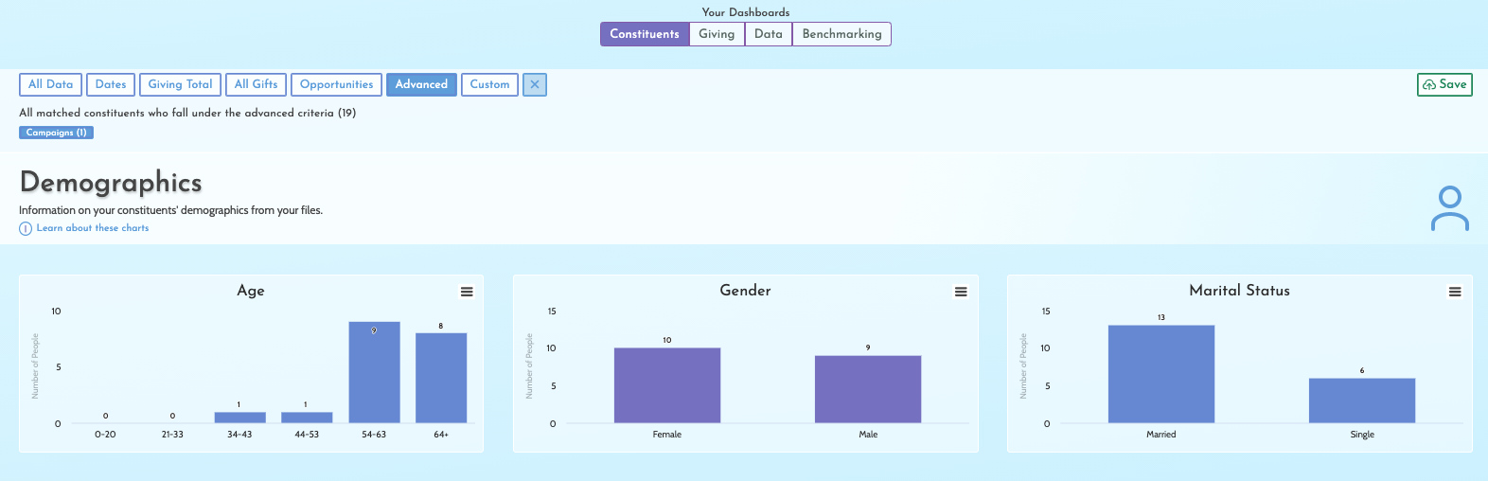Click the matched constituents criteria text

click(187, 113)
